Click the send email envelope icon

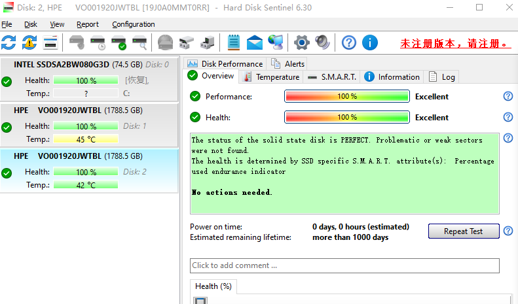[255, 43]
